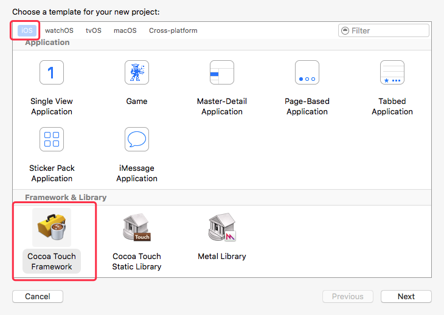This screenshot has height=315, width=444.
Task: Click the Next button
Action: pyautogui.click(x=406, y=296)
